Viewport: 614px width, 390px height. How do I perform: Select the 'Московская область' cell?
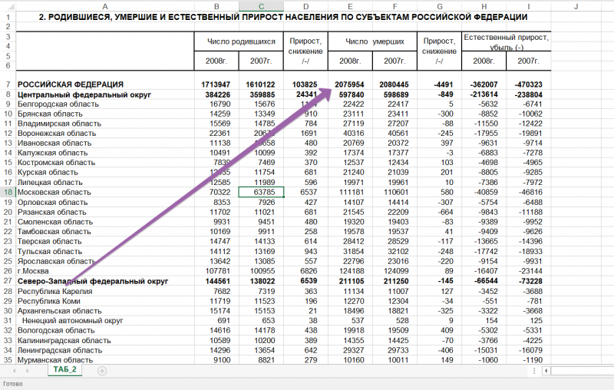point(105,192)
